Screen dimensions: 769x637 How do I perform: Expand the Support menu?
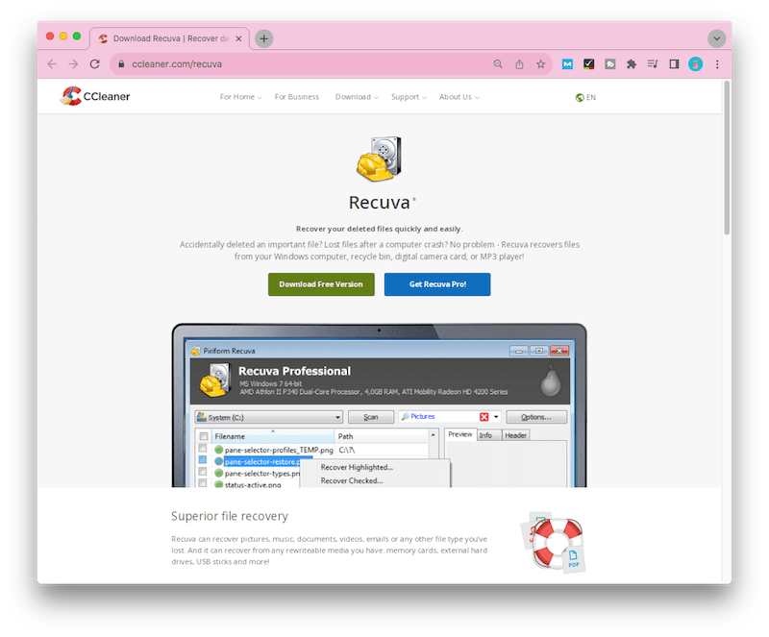point(409,97)
